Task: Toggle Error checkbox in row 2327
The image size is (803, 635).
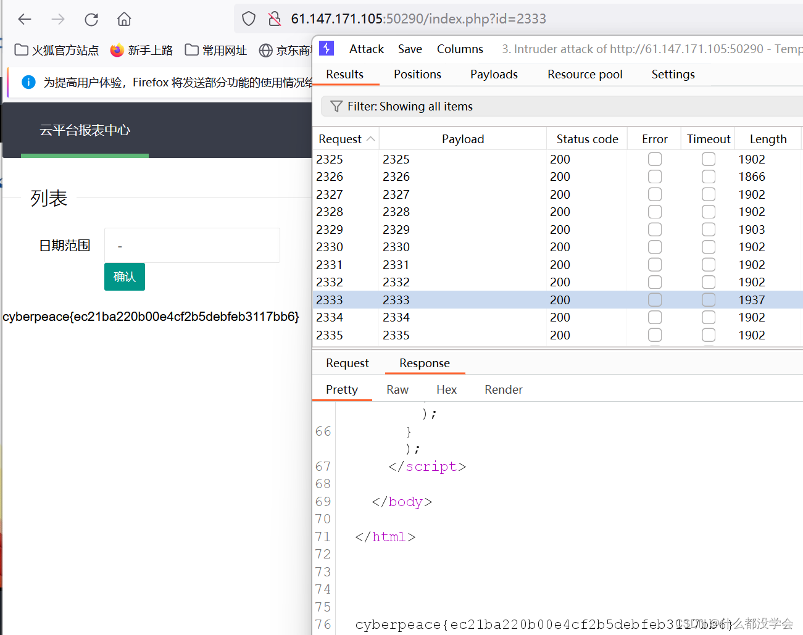Action: [655, 194]
